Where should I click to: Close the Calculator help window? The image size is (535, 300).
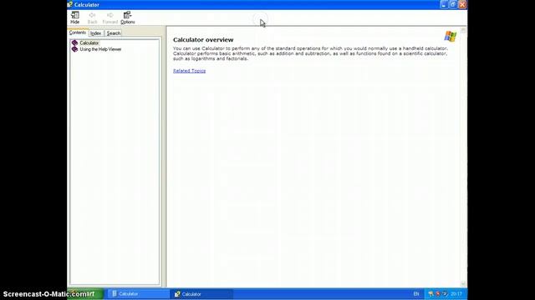(x=462, y=4)
